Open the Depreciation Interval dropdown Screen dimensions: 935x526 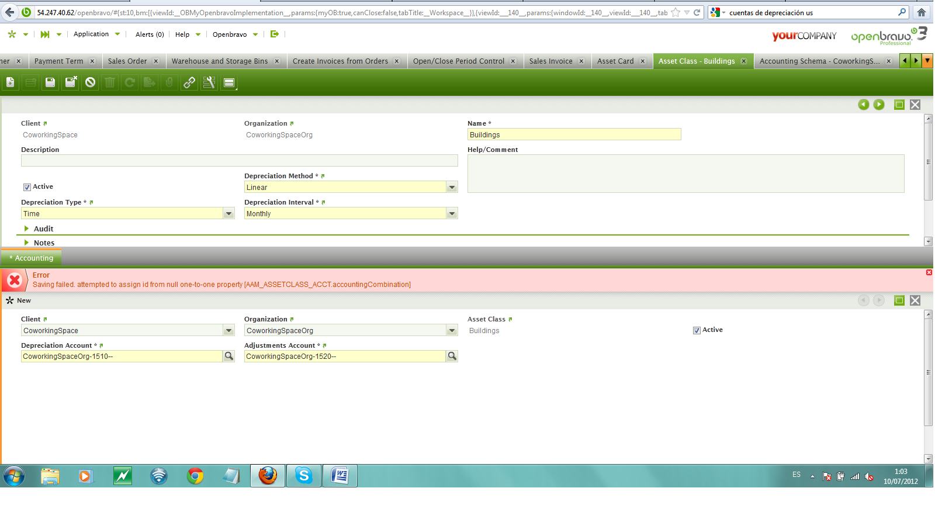point(452,214)
